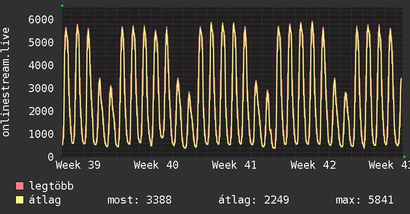
Task: Click the Week 39 axis label
Action: (78, 165)
